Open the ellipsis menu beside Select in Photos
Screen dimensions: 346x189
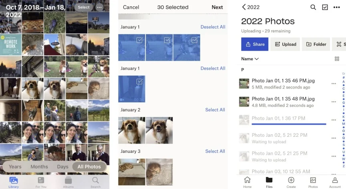coord(99,7)
